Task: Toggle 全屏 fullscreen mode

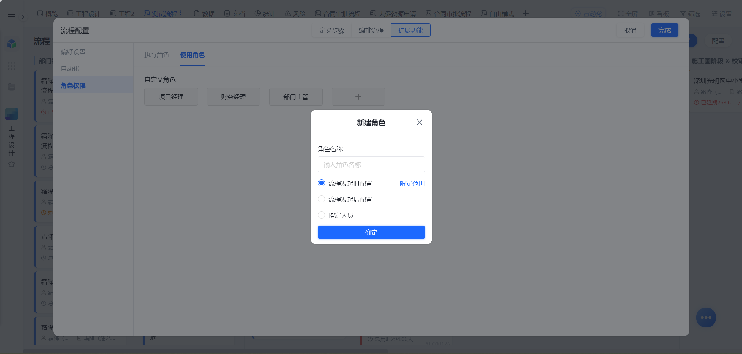Action: coord(628,14)
